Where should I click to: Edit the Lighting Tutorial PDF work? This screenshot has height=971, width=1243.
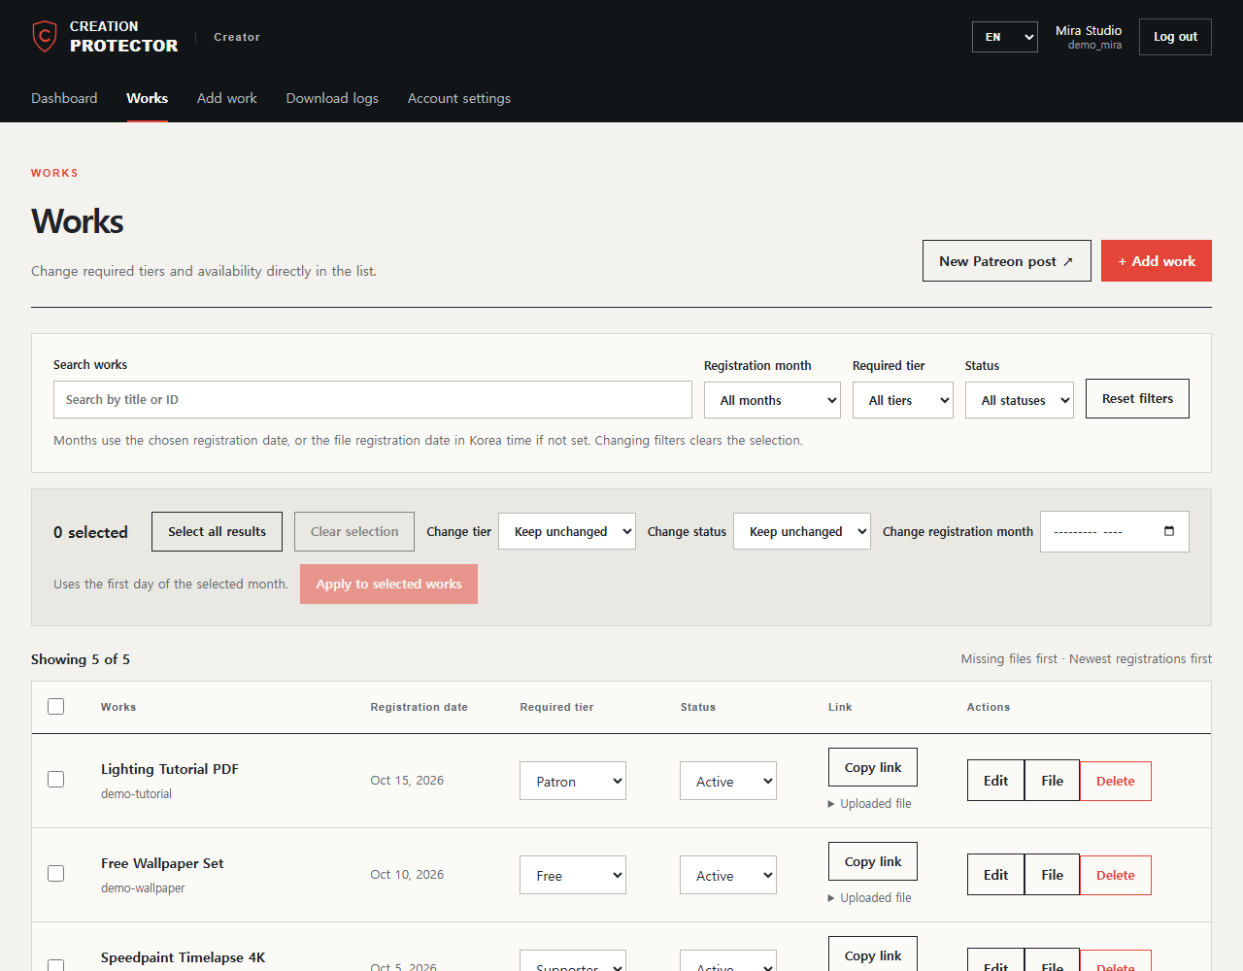995,781
